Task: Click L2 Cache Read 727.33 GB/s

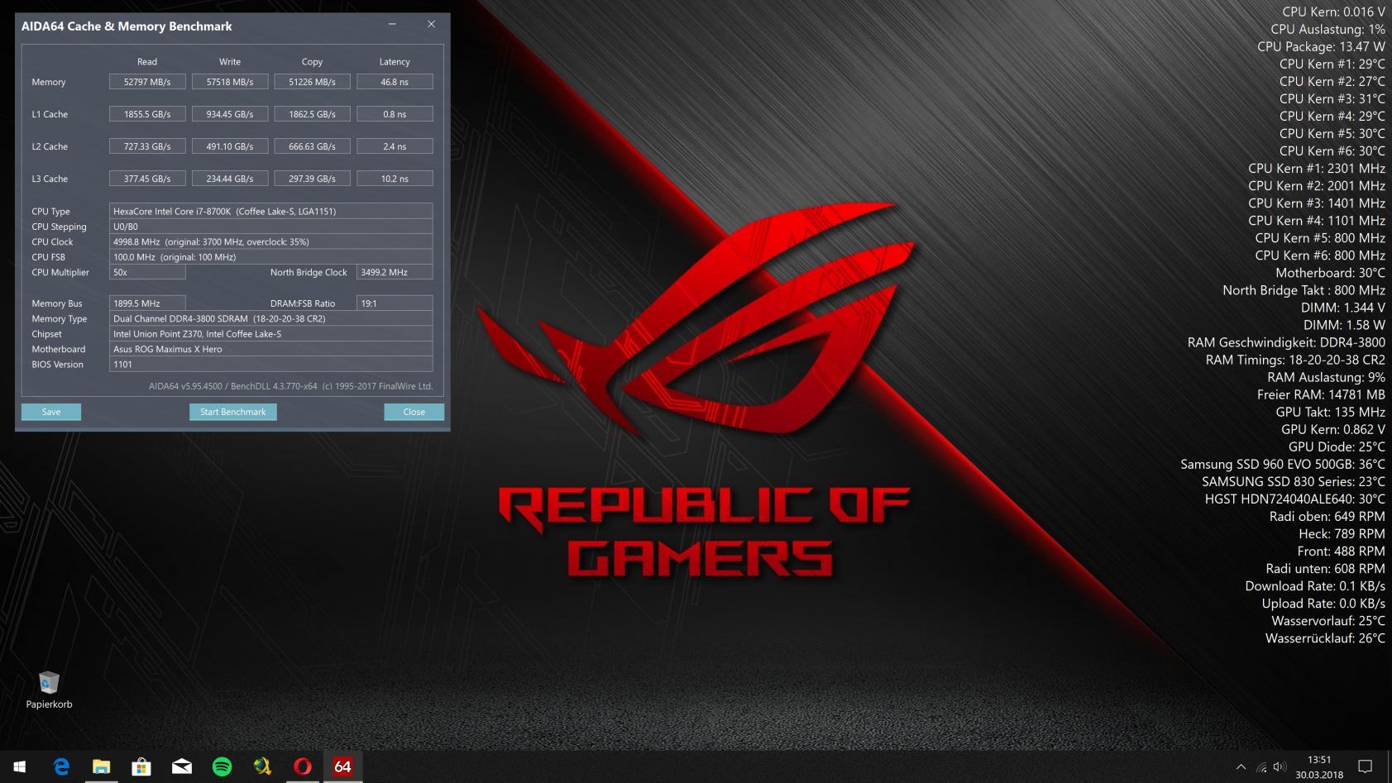Action: click(147, 146)
